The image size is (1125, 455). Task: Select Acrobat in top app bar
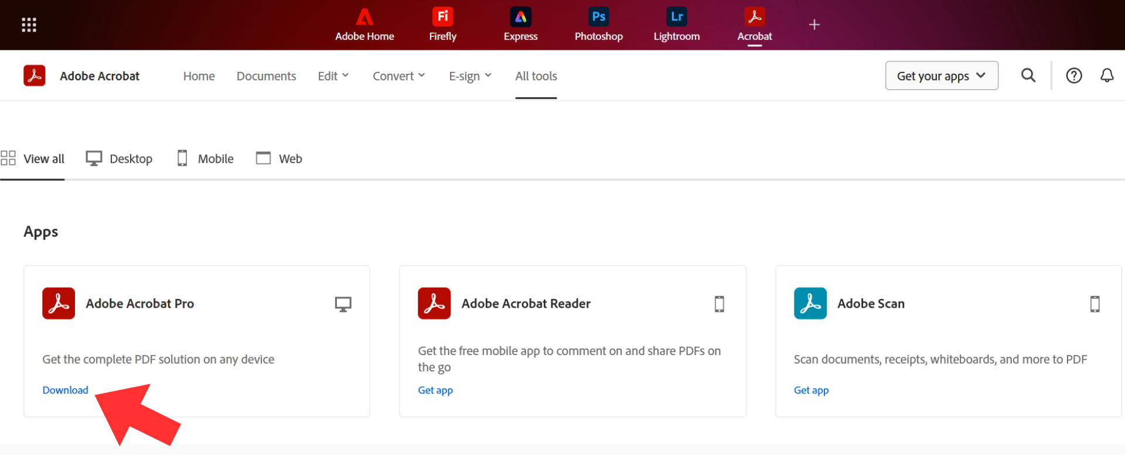[x=755, y=25]
